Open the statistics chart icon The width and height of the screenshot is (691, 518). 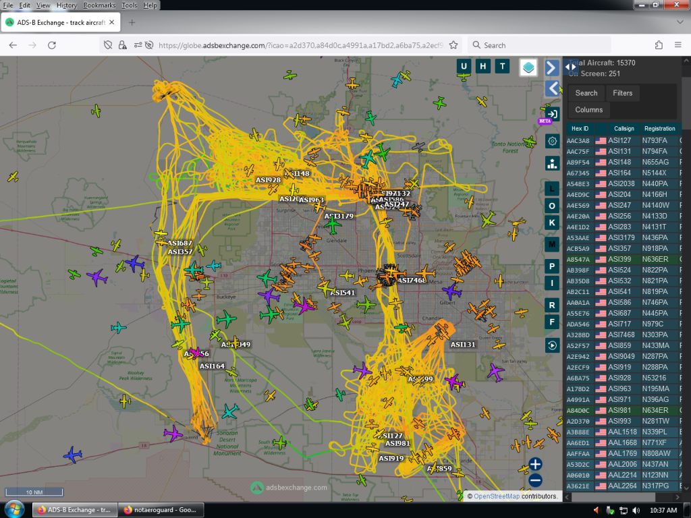point(552,163)
